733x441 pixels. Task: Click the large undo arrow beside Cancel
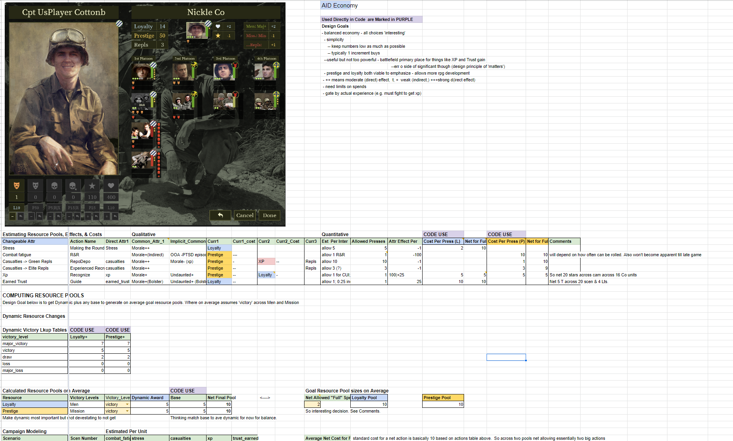(221, 215)
